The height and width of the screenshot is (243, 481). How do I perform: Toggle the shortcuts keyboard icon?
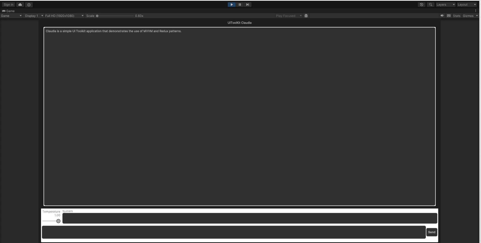click(449, 16)
